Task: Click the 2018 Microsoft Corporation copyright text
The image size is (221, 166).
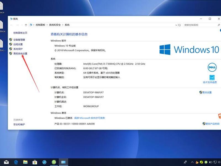Action: click(x=80, y=50)
